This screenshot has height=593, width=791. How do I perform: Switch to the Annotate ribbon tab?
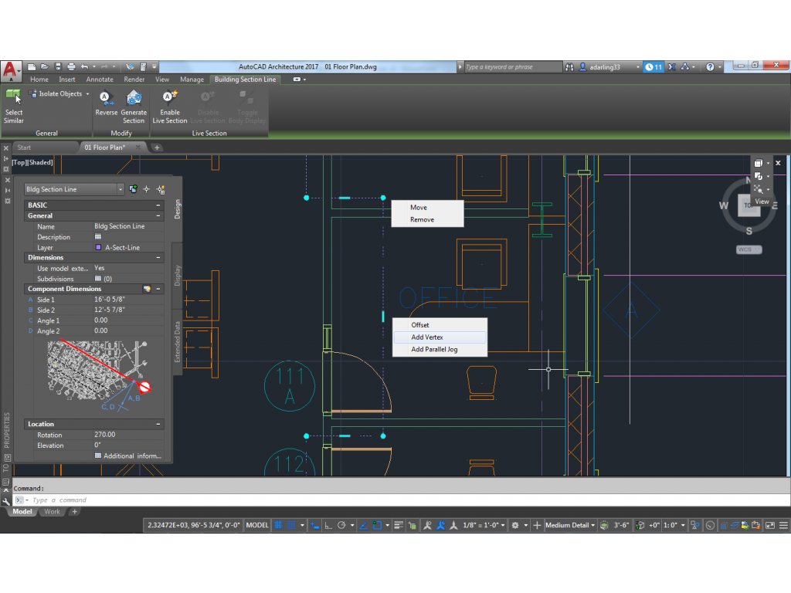[x=100, y=80]
